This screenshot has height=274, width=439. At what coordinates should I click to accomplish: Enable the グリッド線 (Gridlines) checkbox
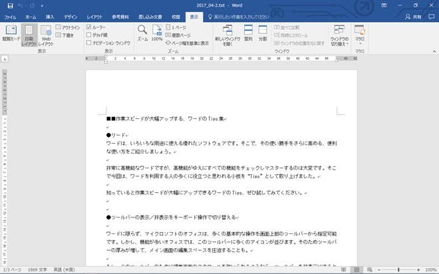[x=89, y=35]
